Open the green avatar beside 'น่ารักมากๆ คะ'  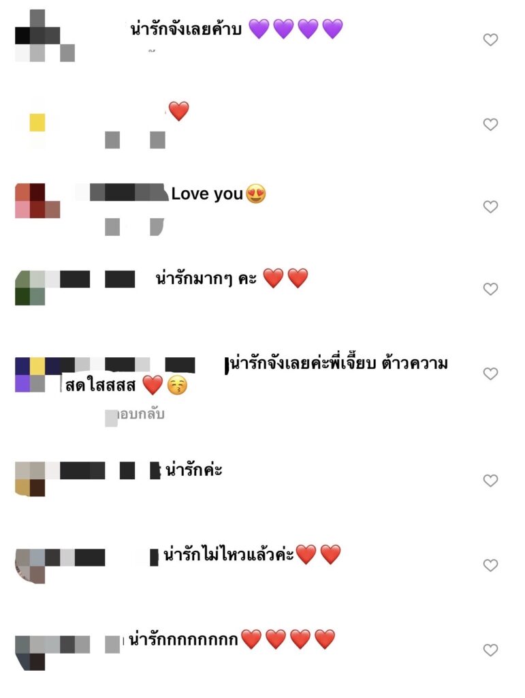(x=30, y=288)
